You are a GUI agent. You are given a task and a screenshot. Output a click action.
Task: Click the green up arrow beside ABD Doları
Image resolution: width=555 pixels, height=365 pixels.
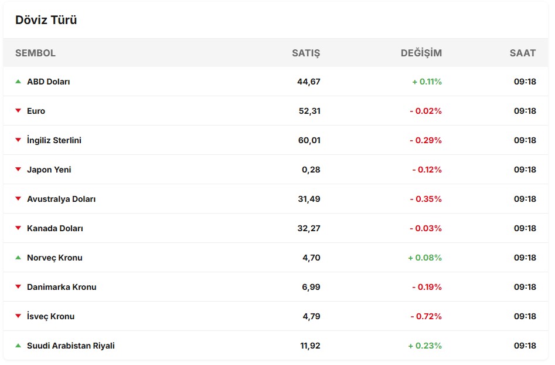coord(18,82)
